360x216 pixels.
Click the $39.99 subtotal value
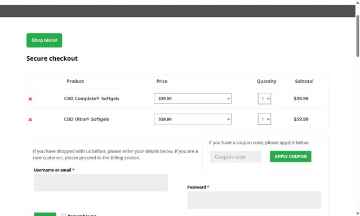301,98
